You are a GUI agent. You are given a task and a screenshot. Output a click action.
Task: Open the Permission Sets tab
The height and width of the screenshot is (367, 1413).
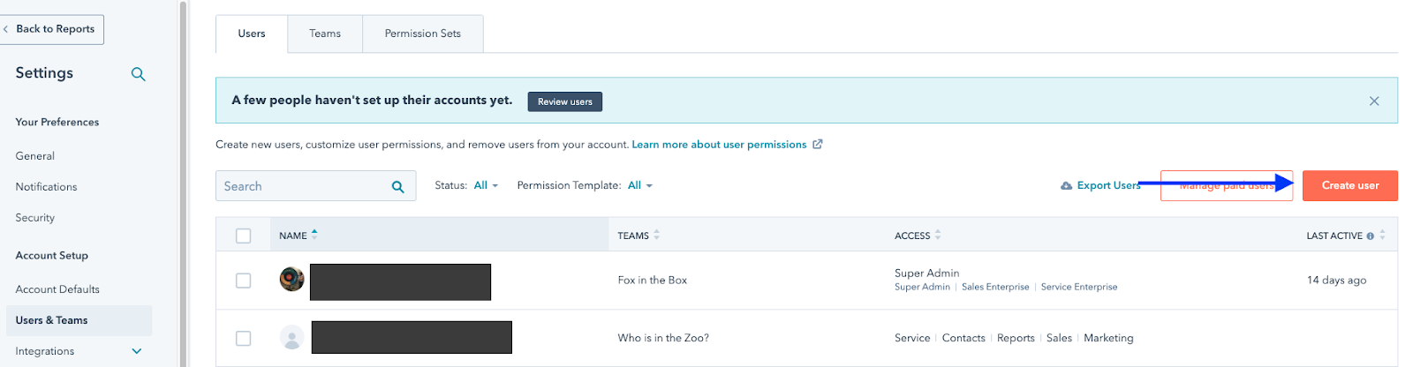(422, 34)
